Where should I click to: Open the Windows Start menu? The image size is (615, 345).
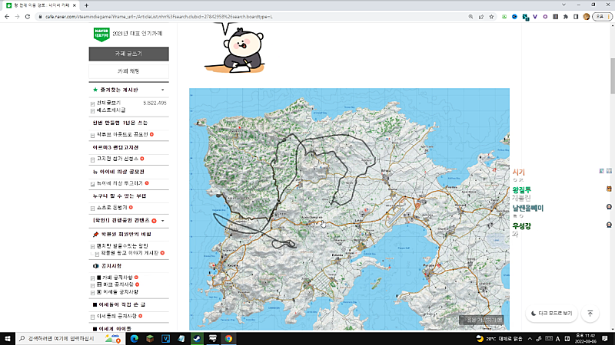click(8, 338)
